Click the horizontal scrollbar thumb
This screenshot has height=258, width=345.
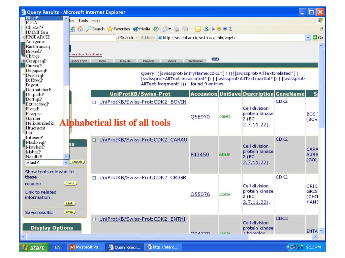[137, 237]
